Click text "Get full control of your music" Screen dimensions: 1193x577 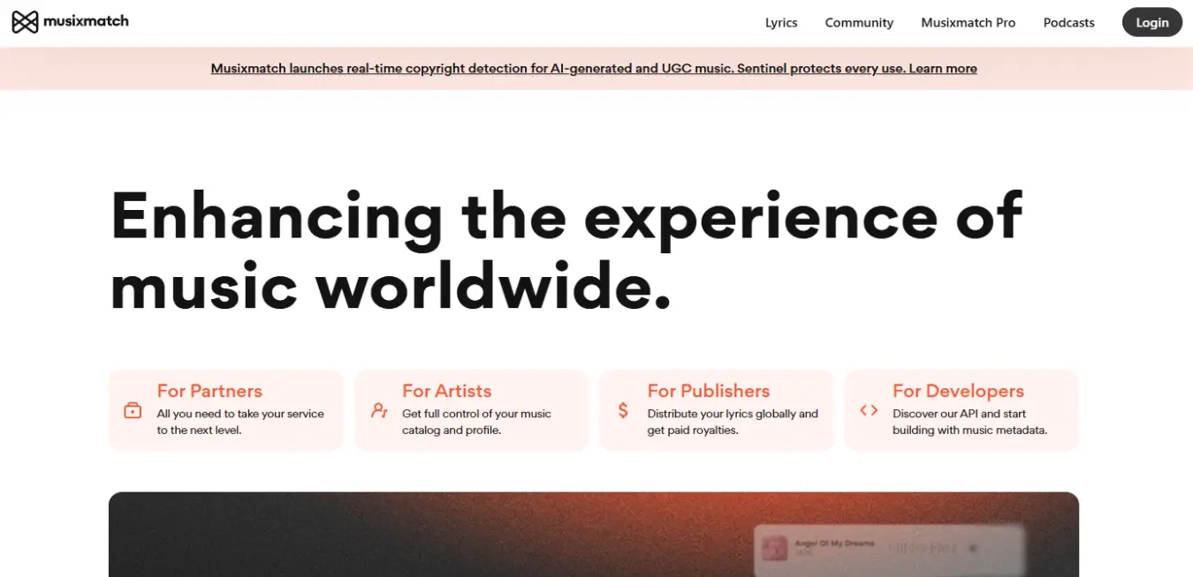click(476, 414)
